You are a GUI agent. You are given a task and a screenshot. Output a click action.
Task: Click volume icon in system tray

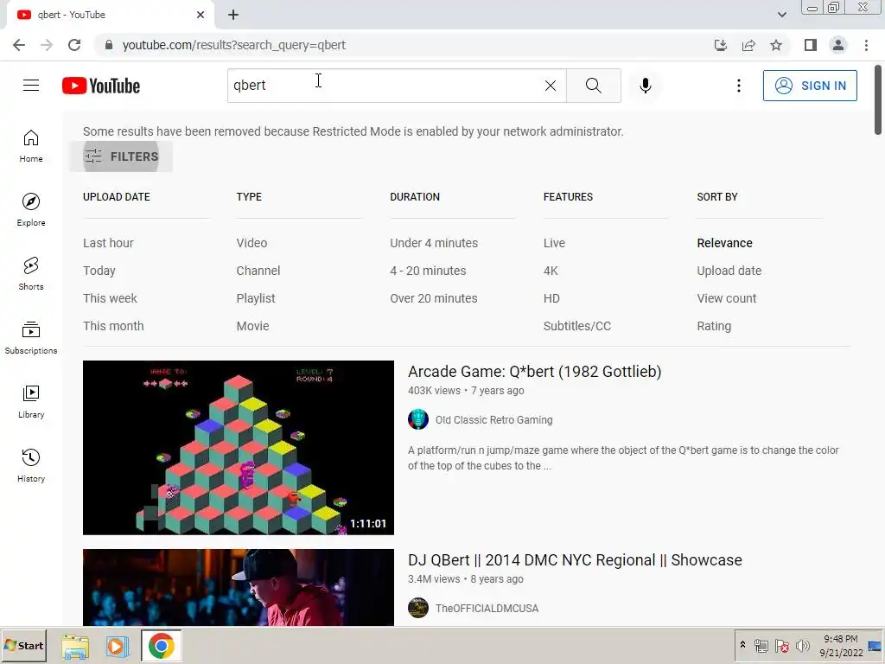pos(802,645)
